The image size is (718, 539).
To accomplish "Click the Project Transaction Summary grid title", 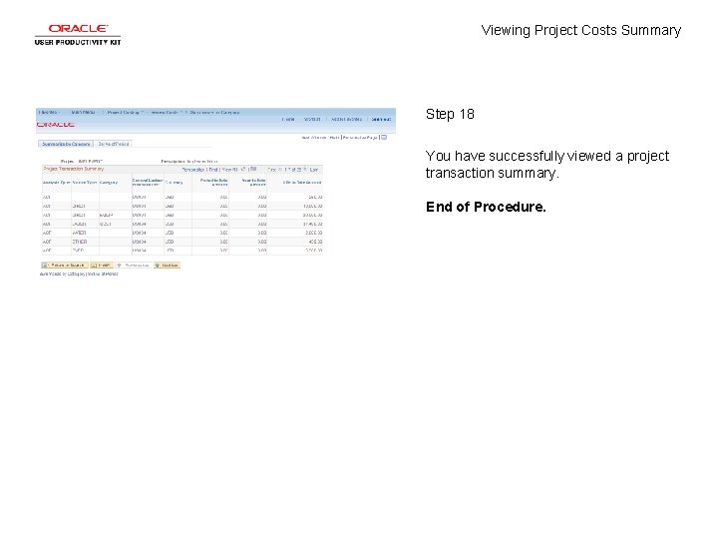I will 74,169.
